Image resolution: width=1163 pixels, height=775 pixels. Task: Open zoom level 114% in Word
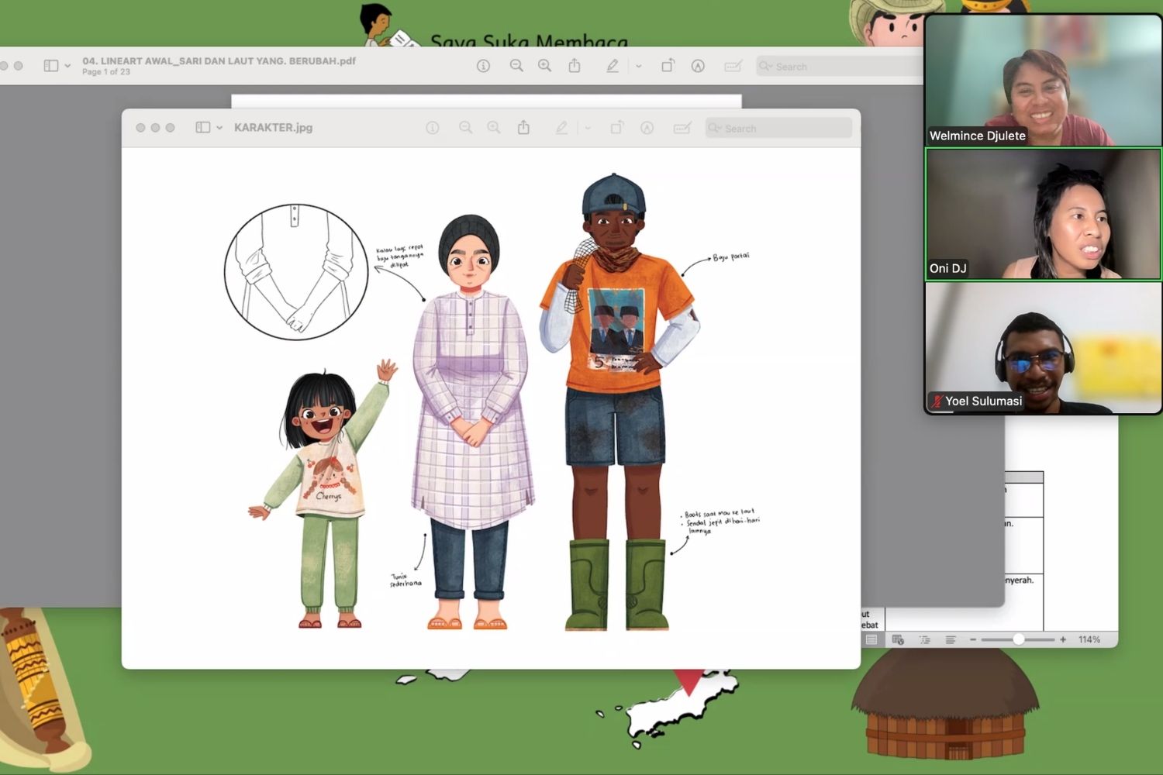pos(1089,639)
